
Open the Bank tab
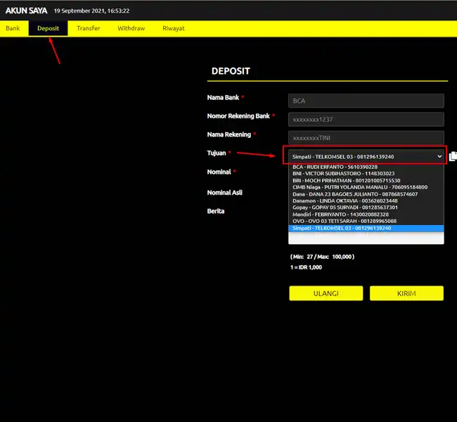pyautogui.click(x=13, y=28)
